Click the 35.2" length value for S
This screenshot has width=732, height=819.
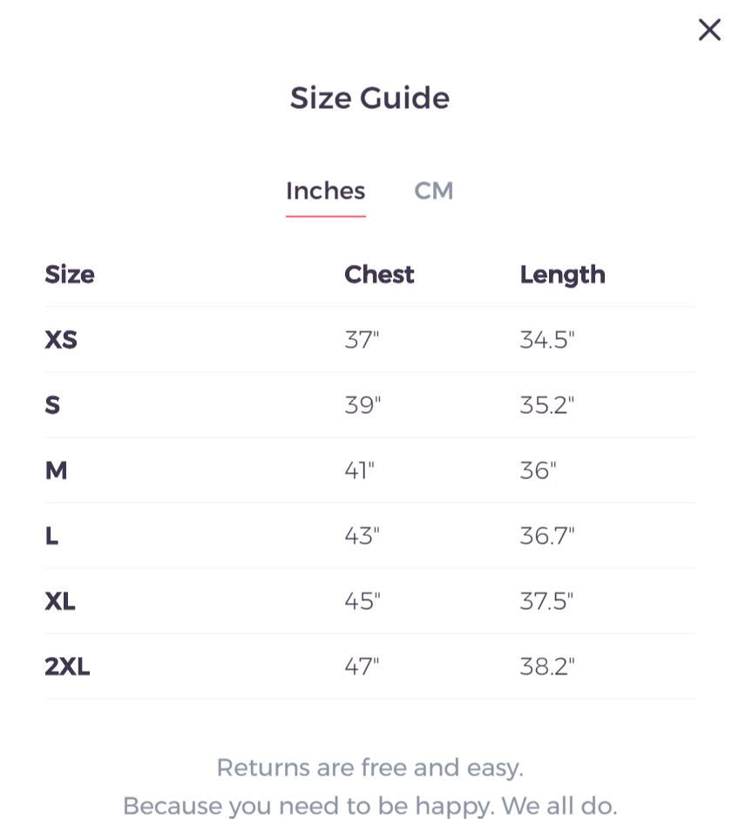pos(547,405)
